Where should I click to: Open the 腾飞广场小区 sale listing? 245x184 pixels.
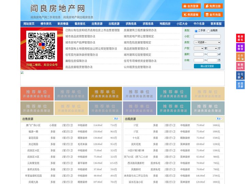(33, 125)
